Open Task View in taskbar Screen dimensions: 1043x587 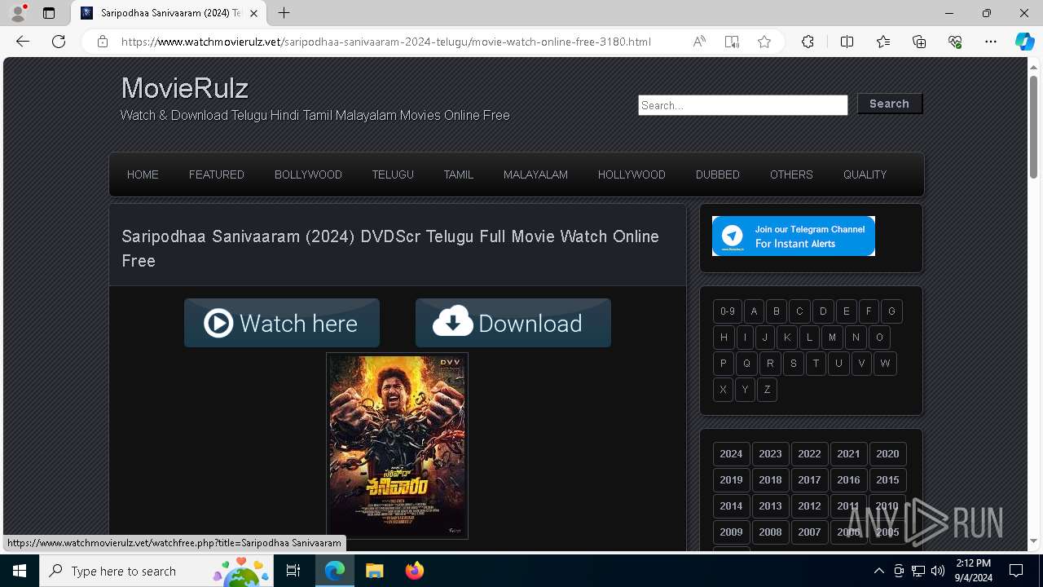pyautogui.click(x=293, y=571)
